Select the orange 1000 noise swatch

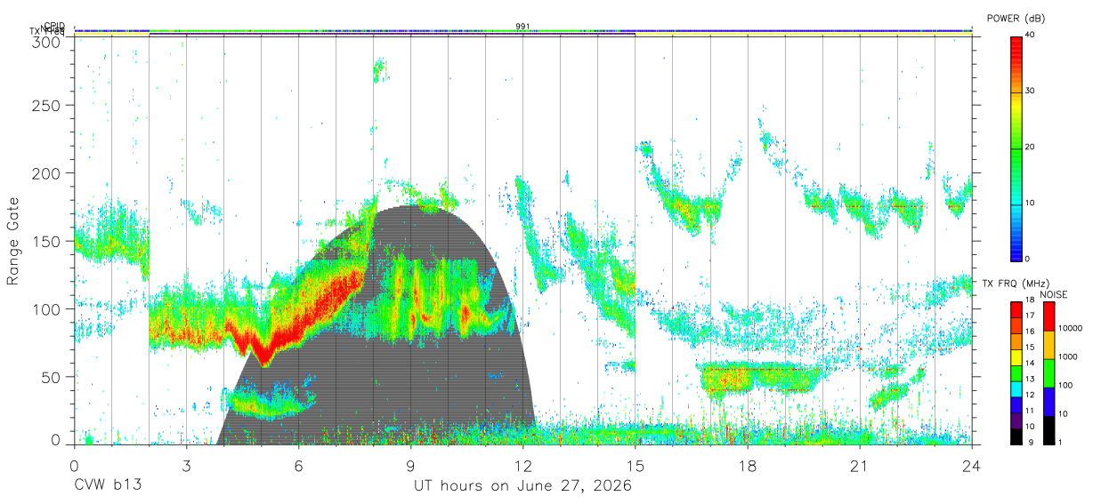click(x=1048, y=345)
